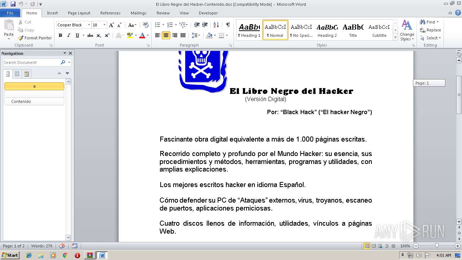Switch to the Mailings tab
Viewport: 462px width, 260px height.
tap(139, 13)
